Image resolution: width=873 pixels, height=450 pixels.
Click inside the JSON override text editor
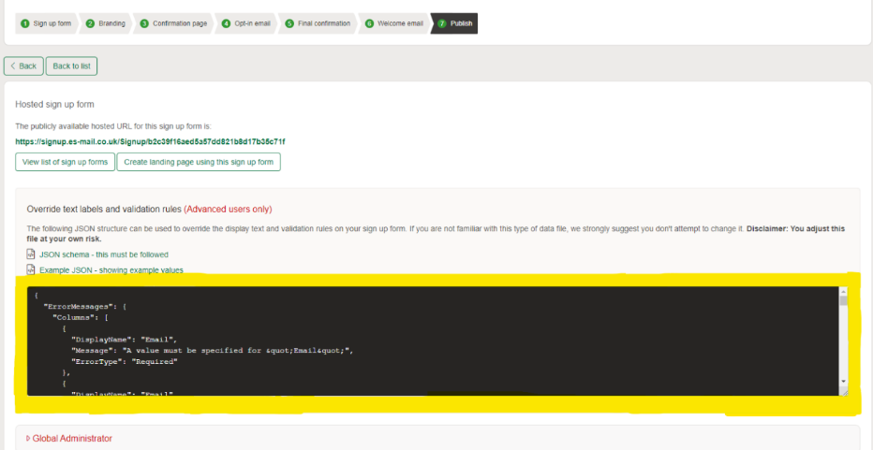pyautogui.click(x=433, y=341)
